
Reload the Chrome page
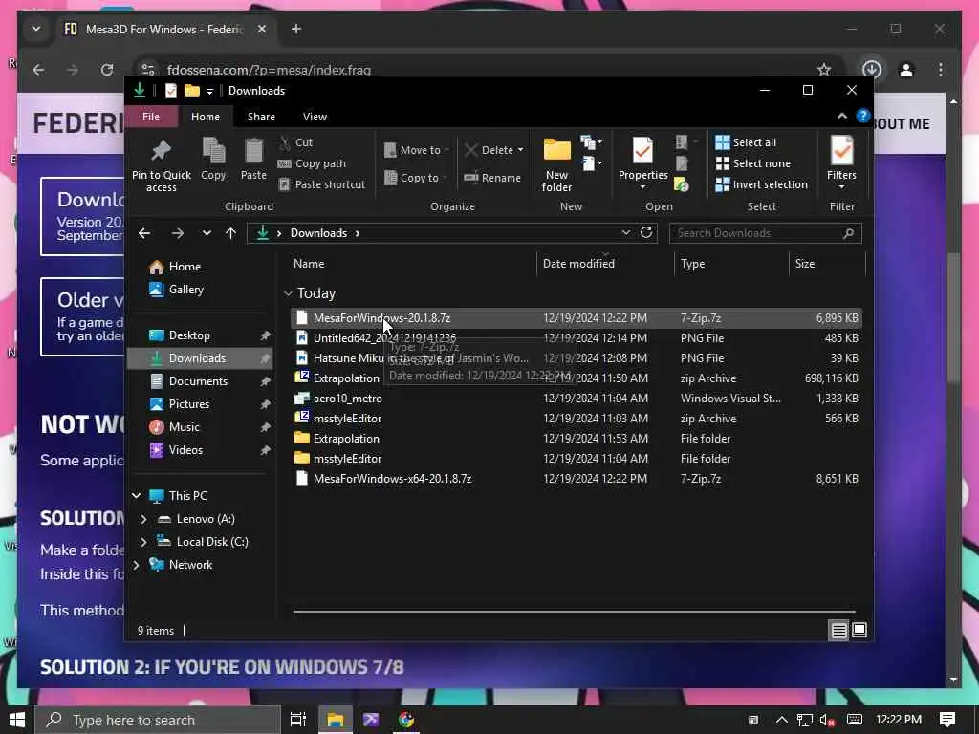tap(107, 69)
